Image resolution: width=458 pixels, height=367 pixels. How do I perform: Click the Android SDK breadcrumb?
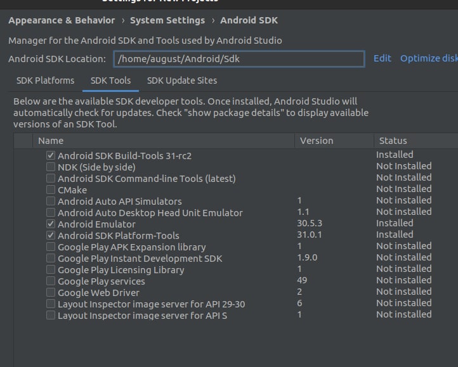click(x=249, y=20)
